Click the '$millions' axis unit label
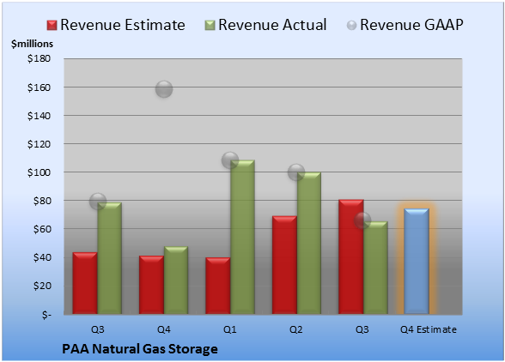Image resolution: width=505 pixels, height=362 pixels. point(32,44)
